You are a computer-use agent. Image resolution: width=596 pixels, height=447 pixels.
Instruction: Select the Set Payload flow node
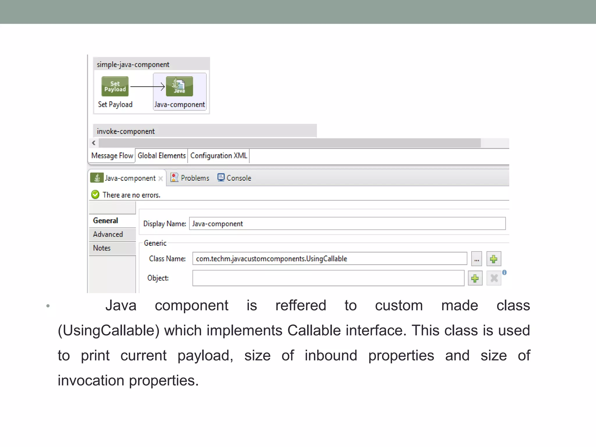(115, 86)
